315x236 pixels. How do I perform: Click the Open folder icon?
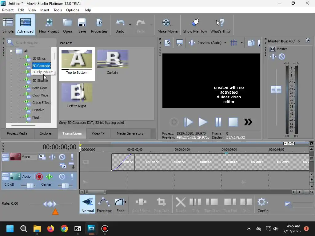click(67, 25)
